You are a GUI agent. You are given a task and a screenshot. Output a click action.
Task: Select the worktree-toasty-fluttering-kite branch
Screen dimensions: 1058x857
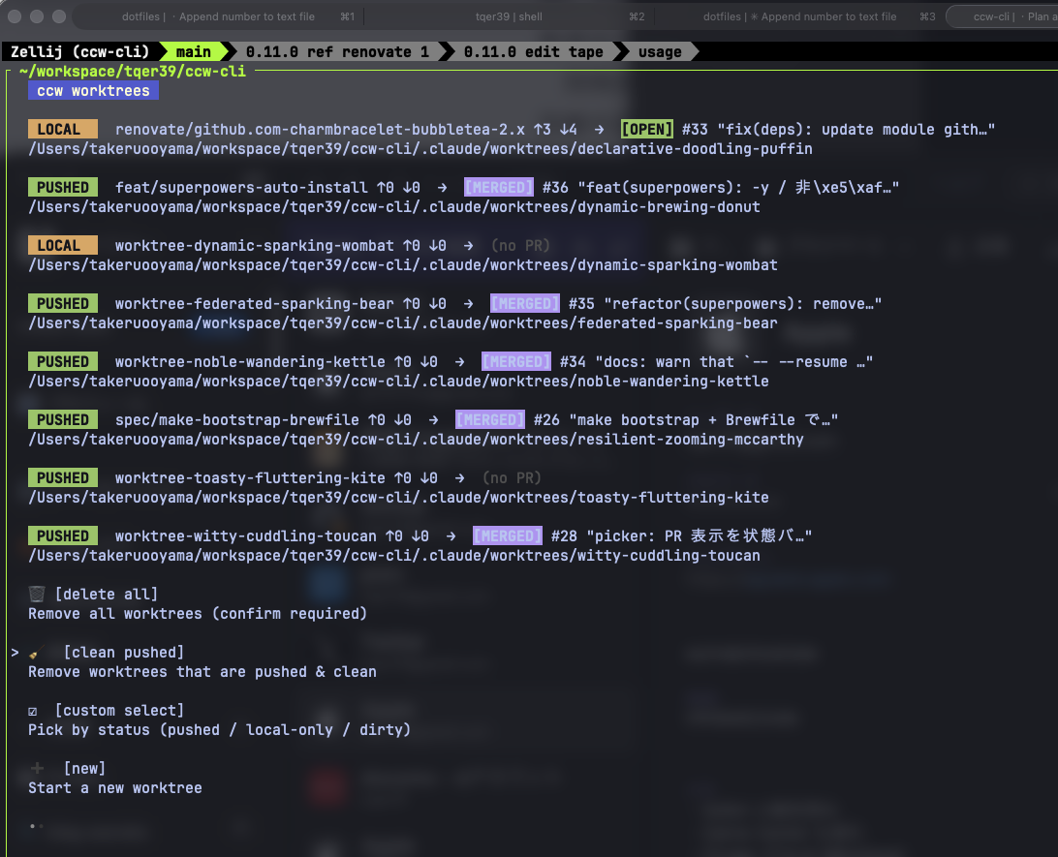pyautogui.click(x=250, y=477)
